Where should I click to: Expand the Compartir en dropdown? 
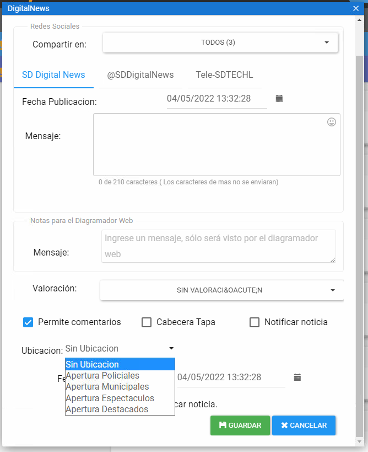point(220,42)
